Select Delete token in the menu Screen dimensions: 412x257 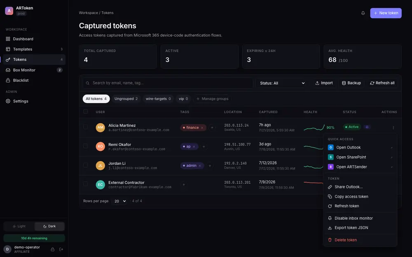(360, 240)
